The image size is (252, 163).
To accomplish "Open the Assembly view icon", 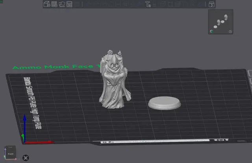I will 211,4.
